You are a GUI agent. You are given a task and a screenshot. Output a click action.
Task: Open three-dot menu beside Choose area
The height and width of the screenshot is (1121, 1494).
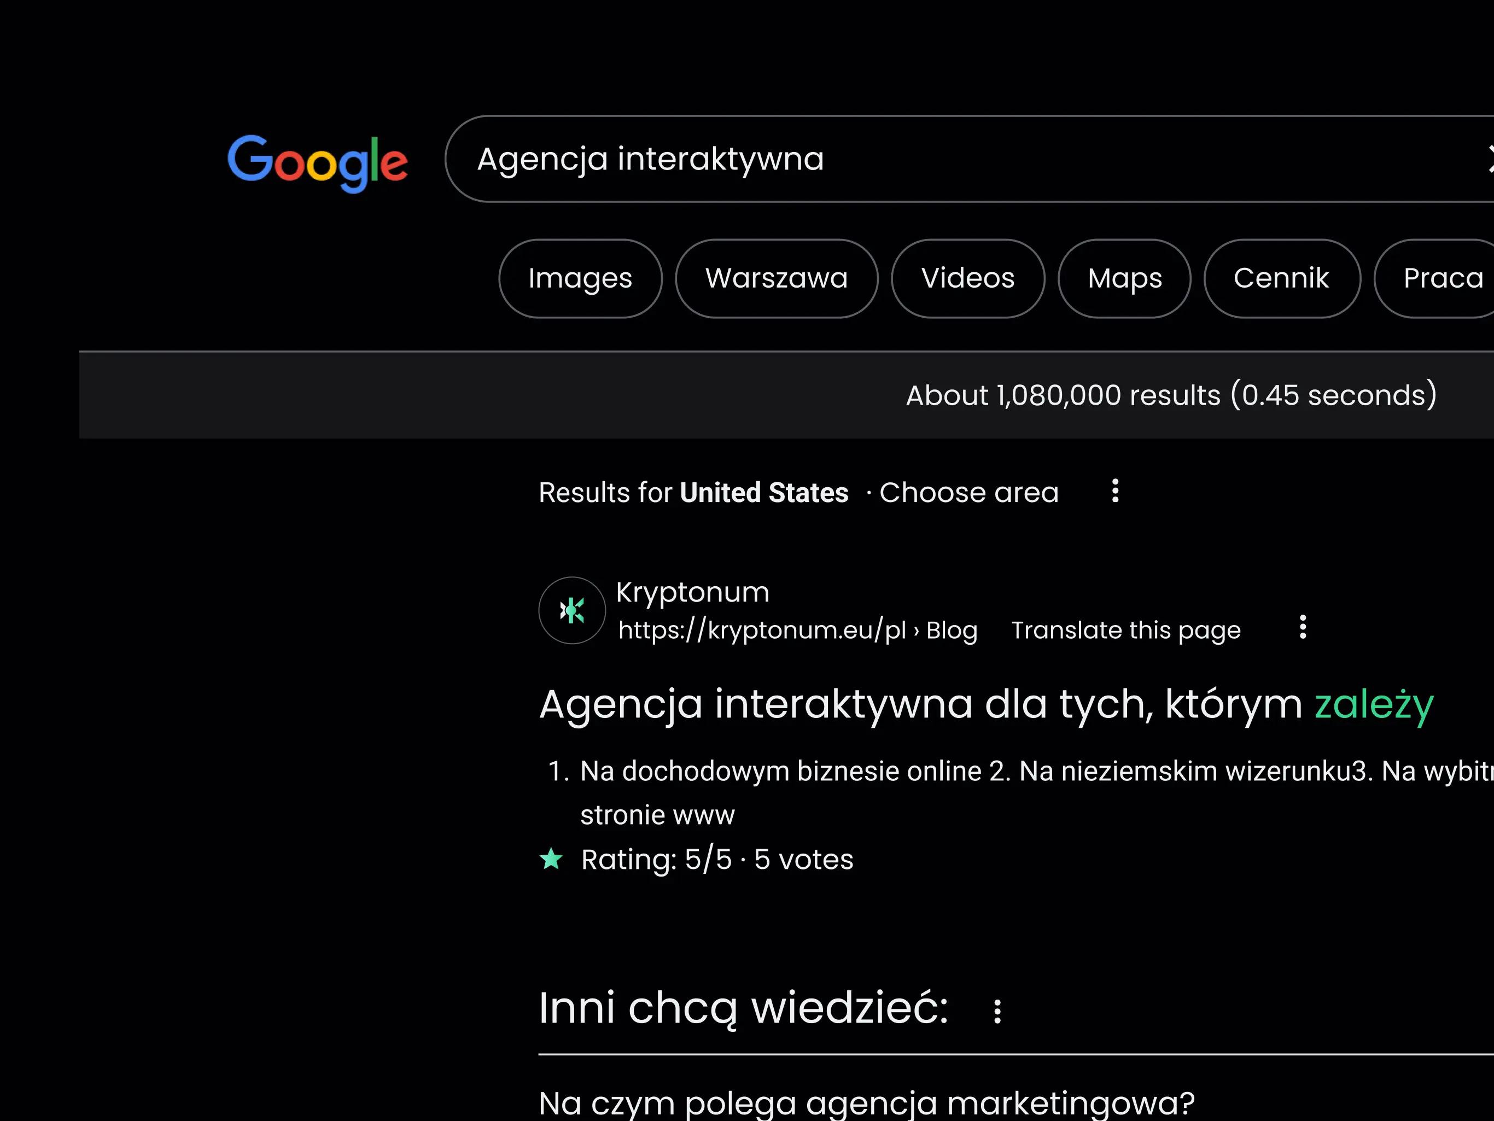(1115, 491)
